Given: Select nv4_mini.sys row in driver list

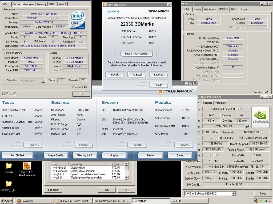Looking at the screenshot, I should tap(88, 171).
